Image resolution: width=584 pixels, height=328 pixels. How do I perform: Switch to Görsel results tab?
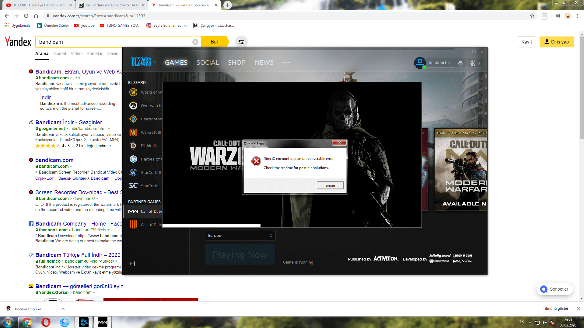coord(60,54)
